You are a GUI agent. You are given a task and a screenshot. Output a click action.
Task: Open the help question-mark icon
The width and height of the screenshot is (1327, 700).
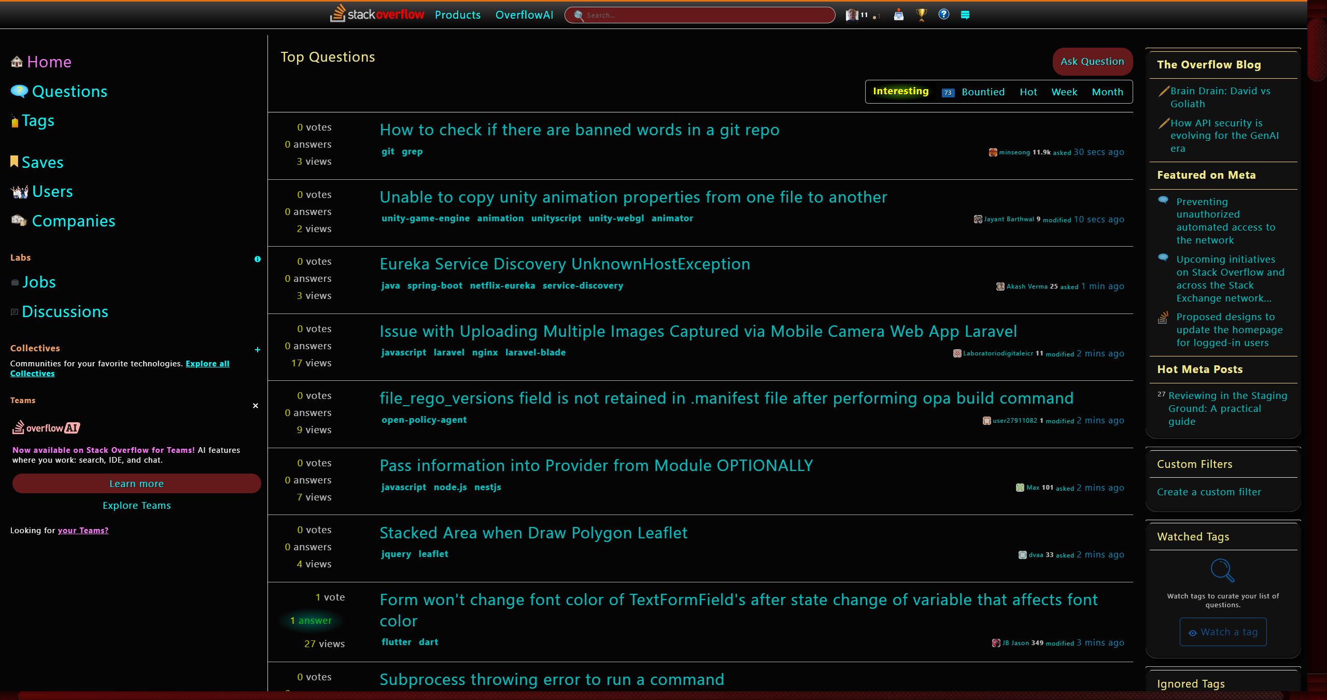tap(944, 15)
